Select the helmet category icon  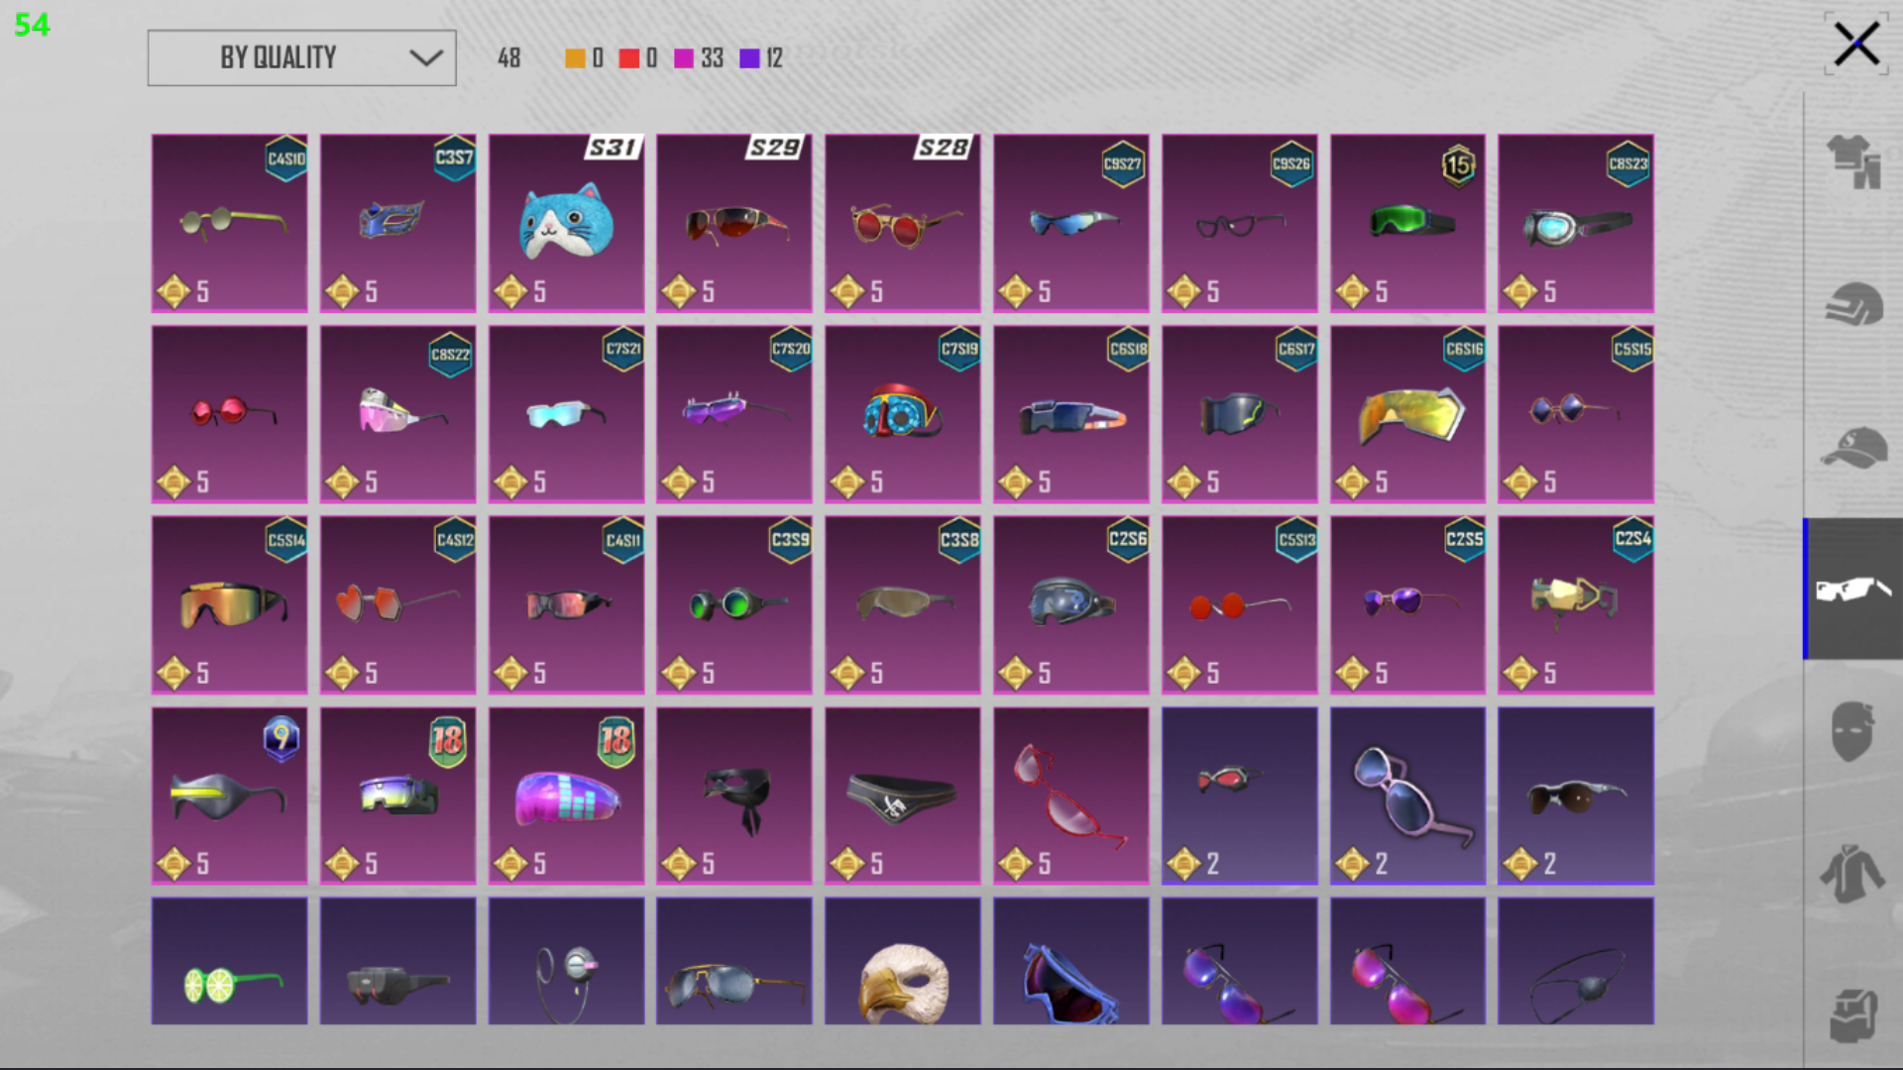pyautogui.click(x=1853, y=303)
